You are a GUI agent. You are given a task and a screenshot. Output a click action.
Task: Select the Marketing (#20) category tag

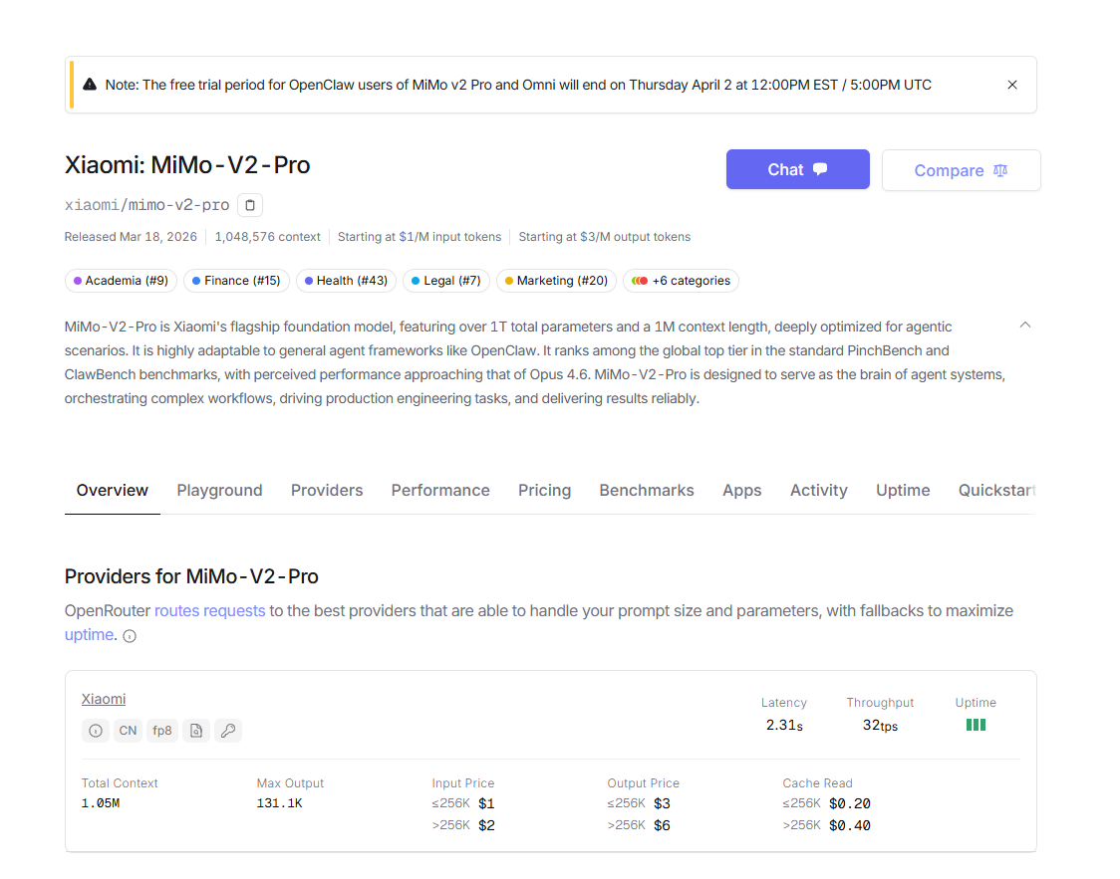tap(556, 281)
